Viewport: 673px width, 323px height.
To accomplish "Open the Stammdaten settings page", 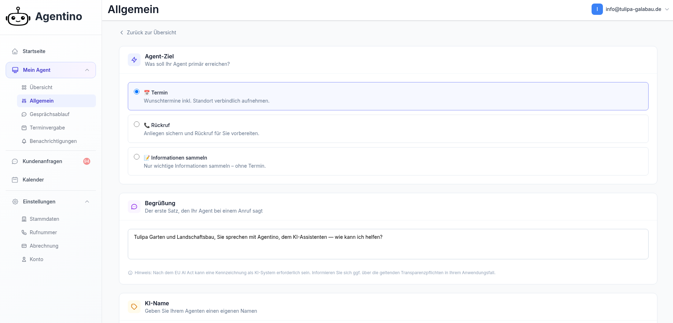I will pyautogui.click(x=44, y=219).
